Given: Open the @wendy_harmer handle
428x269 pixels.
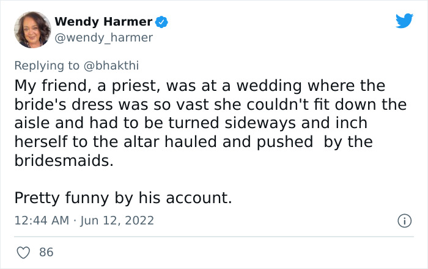Looking at the screenshot, I should point(103,38).
